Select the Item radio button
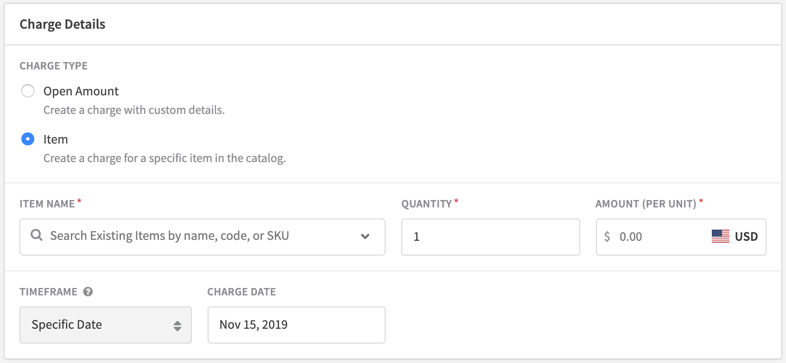Image resolution: width=786 pixels, height=363 pixels. pyautogui.click(x=28, y=139)
